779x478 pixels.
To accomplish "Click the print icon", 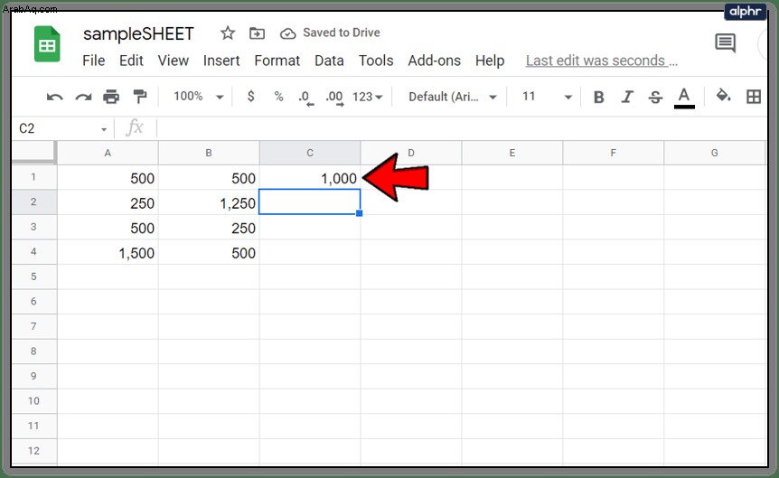I will 111,97.
